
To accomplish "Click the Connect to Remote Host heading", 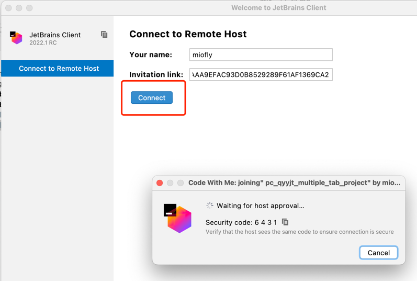I will (x=188, y=34).
